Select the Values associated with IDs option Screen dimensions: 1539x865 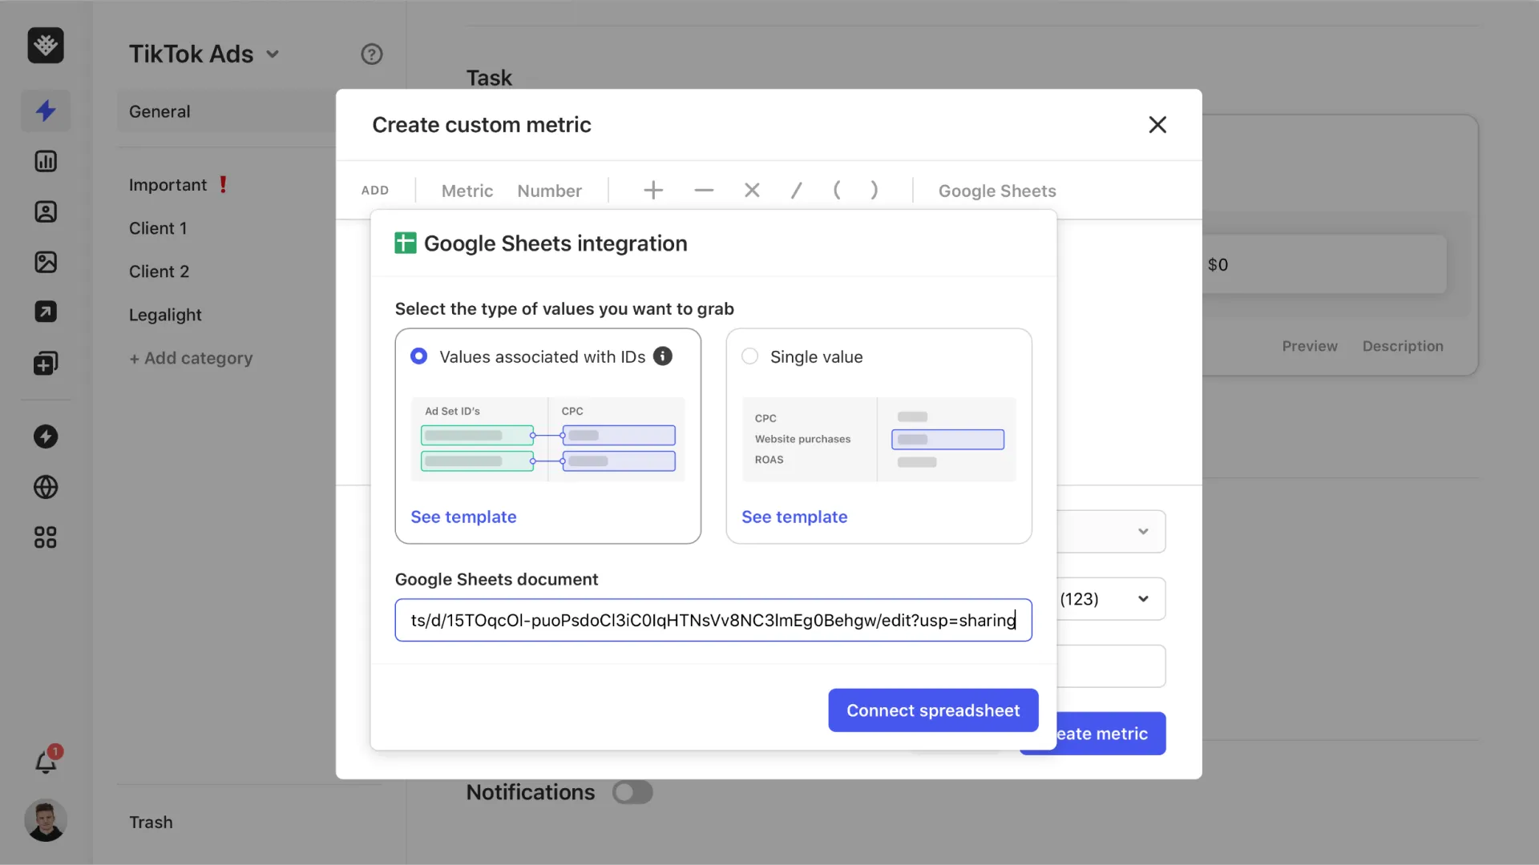click(418, 356)
